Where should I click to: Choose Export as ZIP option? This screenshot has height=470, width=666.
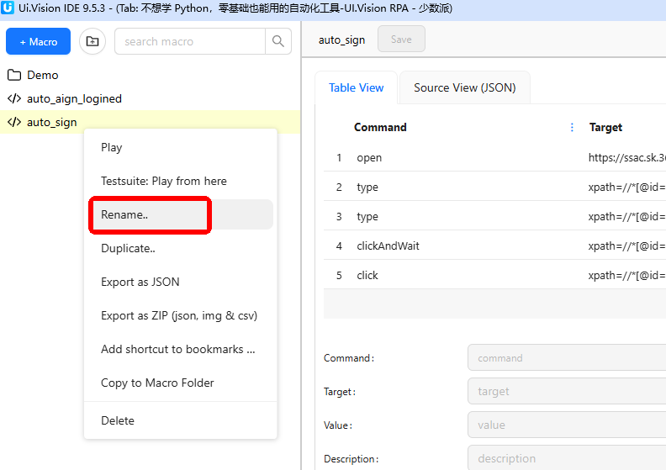181,315
